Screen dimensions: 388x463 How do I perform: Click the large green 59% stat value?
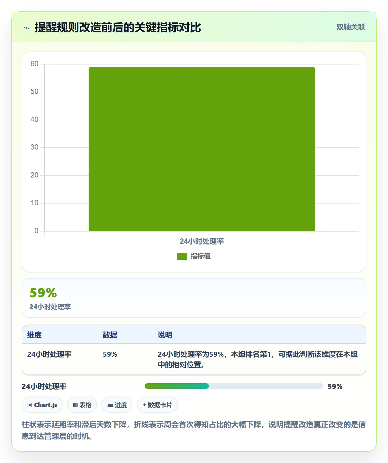[x=43, y=293]
